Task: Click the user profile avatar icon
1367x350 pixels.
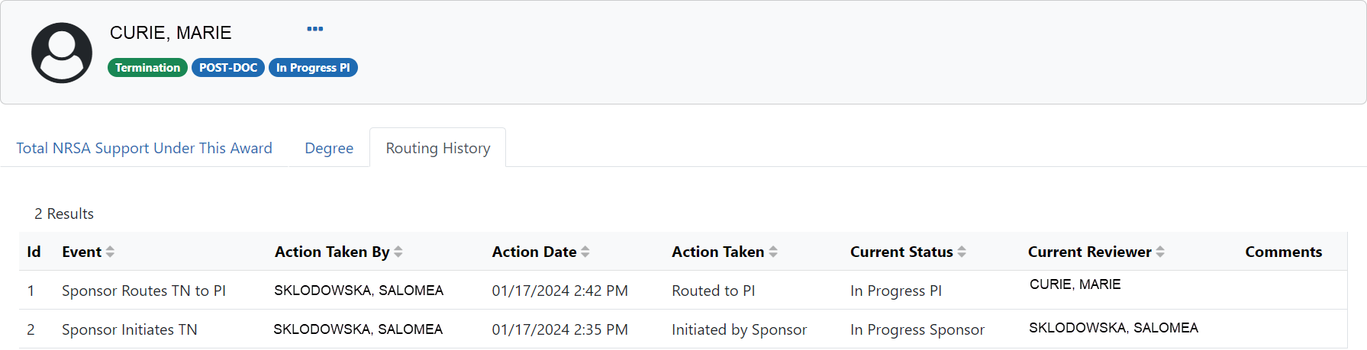Action: click(x=62, y=53)
